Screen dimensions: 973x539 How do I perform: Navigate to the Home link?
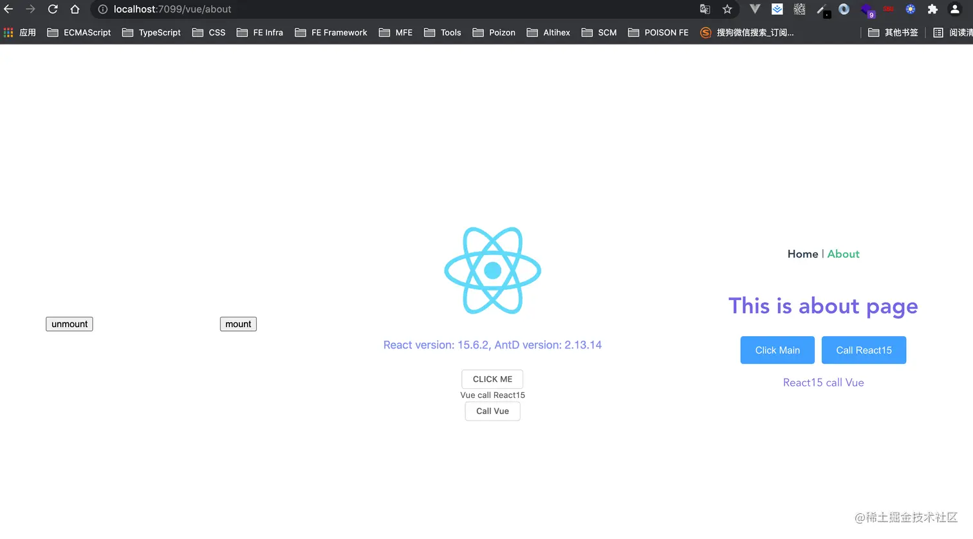coord(802,254)
